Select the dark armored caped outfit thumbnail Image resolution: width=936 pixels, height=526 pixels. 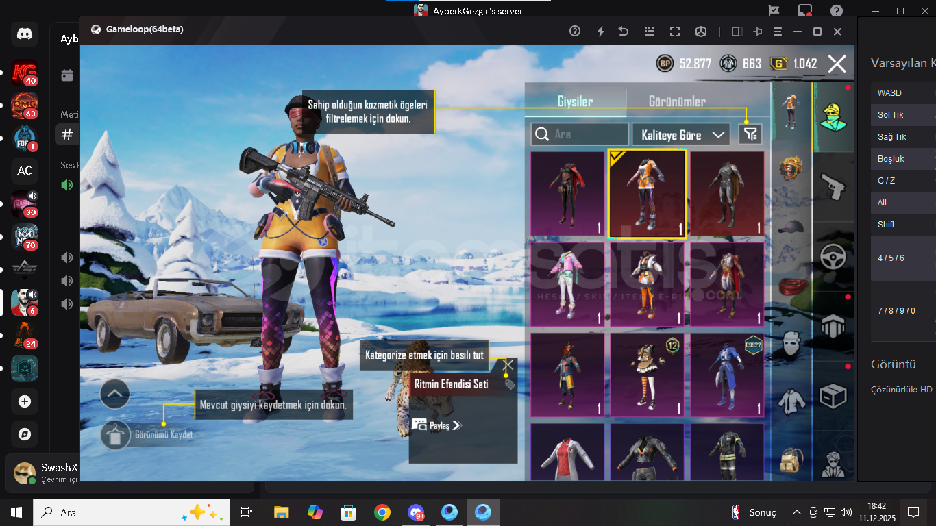tap(727, 195)
